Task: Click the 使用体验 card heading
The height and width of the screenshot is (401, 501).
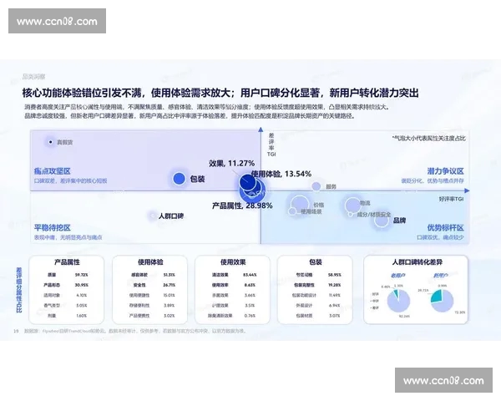Action: coord(150,262)
